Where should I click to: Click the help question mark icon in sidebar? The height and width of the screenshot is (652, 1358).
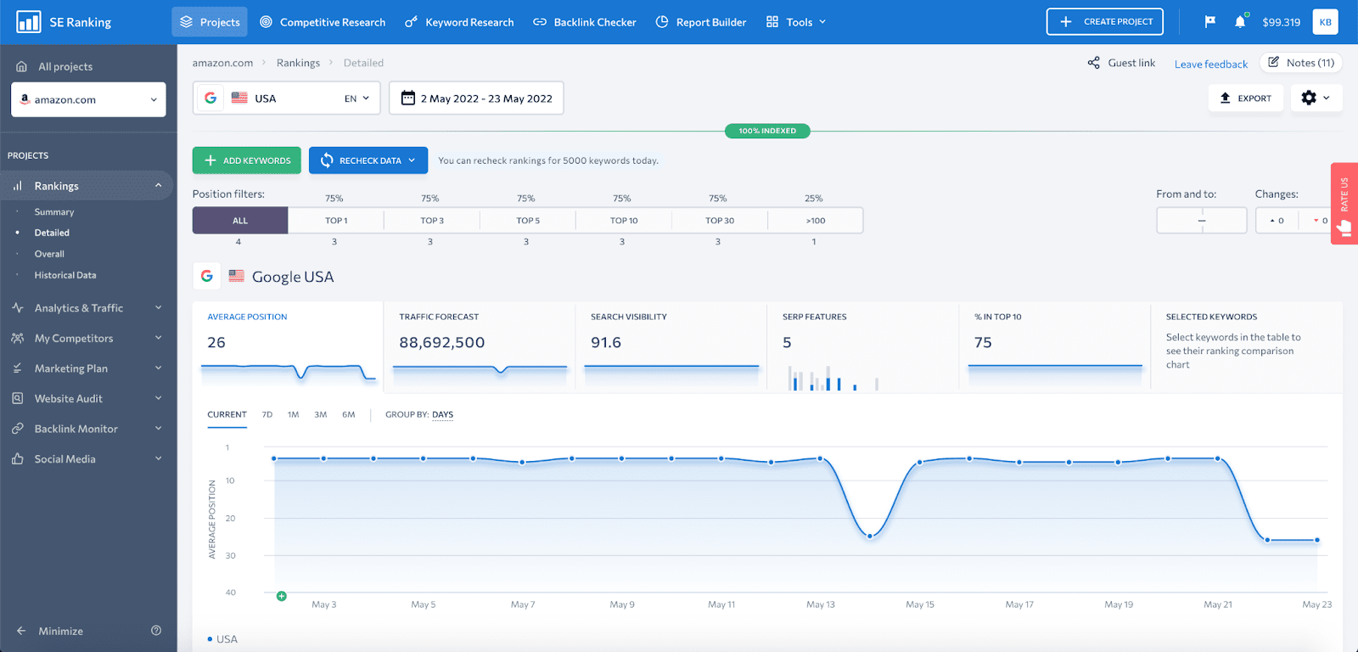[x=156, y=631]
